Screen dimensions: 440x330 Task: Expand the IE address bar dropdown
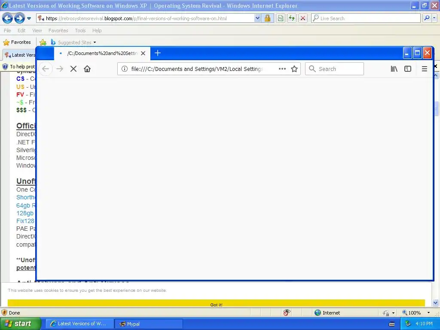257,18
